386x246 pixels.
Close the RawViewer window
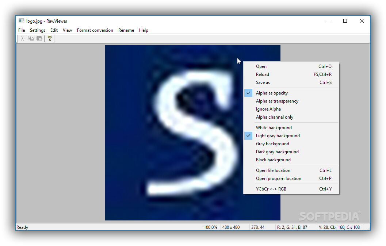362,21
